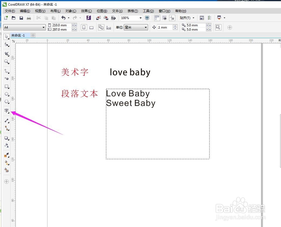Toggle apply layout to current page
The width and height of the screenshot is (281, 227).
(108, 27)
